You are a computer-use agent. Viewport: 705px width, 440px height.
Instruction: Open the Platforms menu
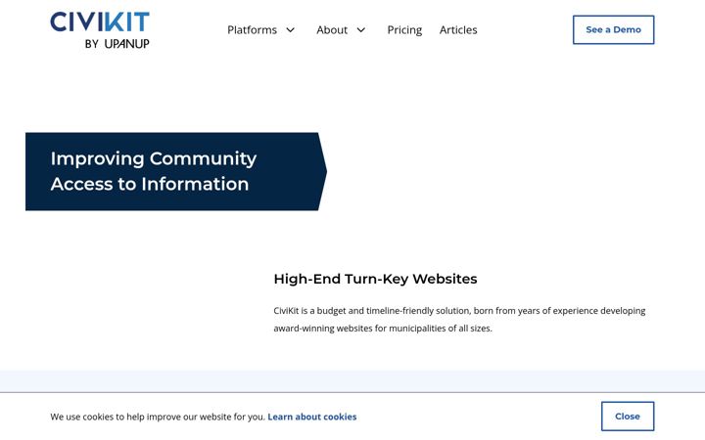(x=252, y=29)
